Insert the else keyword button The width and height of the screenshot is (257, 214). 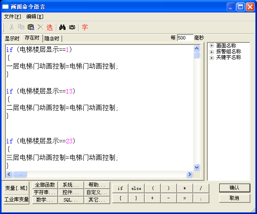[136, 188]
